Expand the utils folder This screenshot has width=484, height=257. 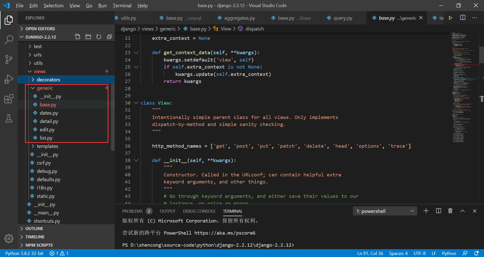[66, 63]
